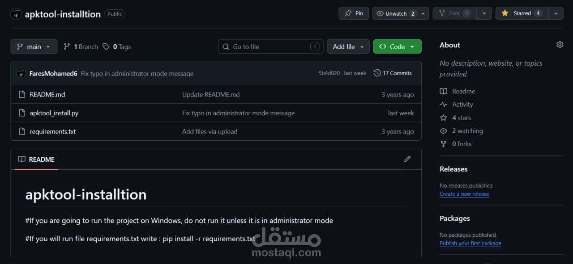Open the Activity link in About sidebar
This screenshot has width=573, height=264.
click(x=457, y=105)
